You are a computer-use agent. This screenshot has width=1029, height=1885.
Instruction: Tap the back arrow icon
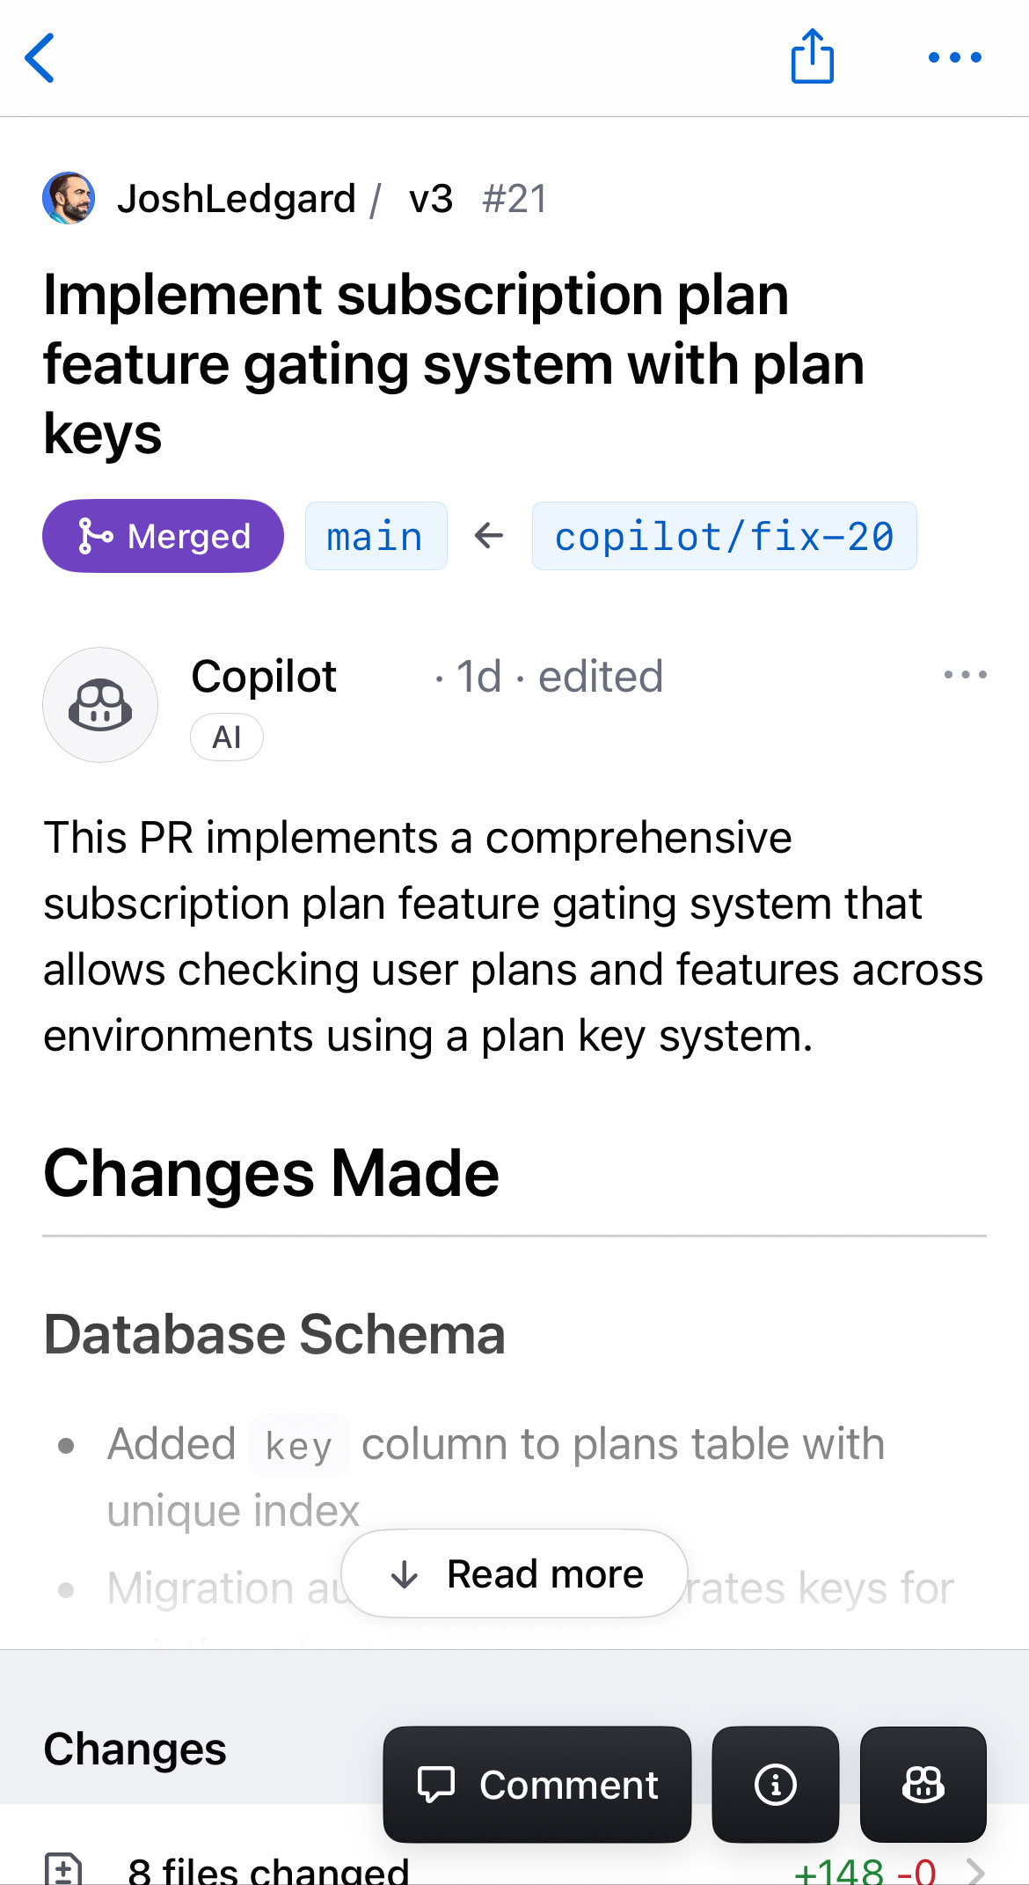coord(40,58)
